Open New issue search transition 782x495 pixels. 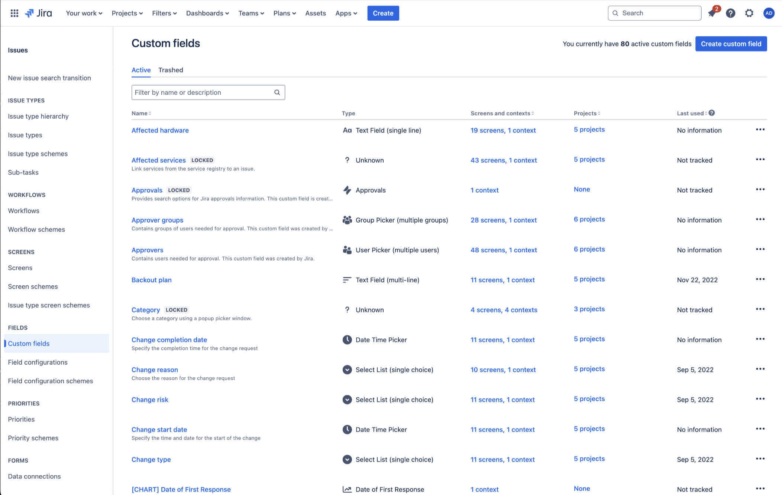(x=49, y=78)
